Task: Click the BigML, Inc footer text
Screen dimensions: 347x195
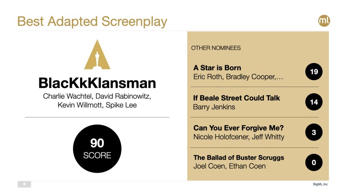Action: 320,184
